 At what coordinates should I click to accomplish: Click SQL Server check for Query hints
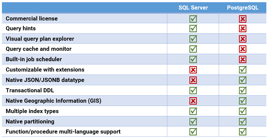[x=193, y=29]
